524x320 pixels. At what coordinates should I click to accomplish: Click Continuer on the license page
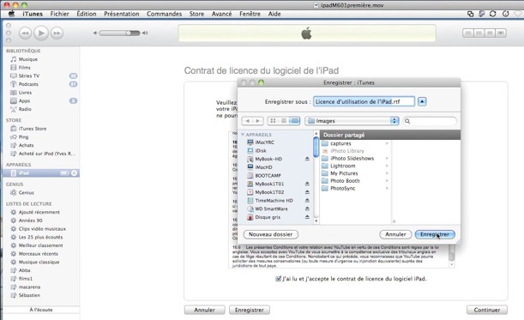[487, 310]
